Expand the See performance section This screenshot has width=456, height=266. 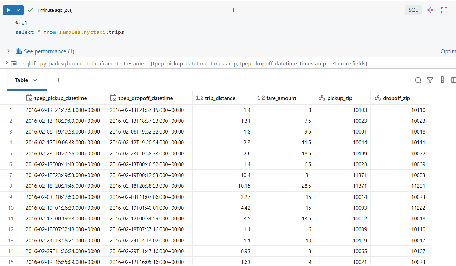8,51
